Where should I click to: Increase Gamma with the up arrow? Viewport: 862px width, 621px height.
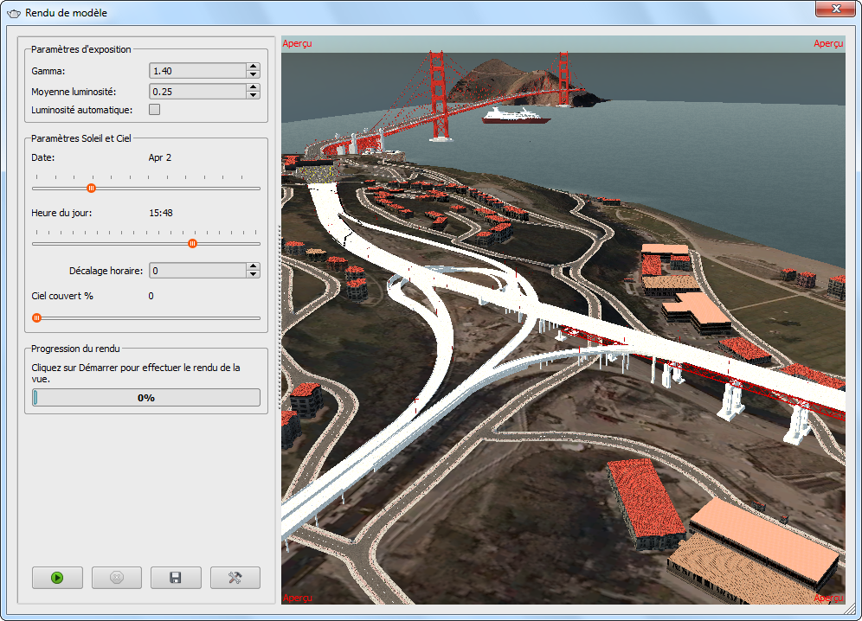pyautogui.click(x=253, y=67)
